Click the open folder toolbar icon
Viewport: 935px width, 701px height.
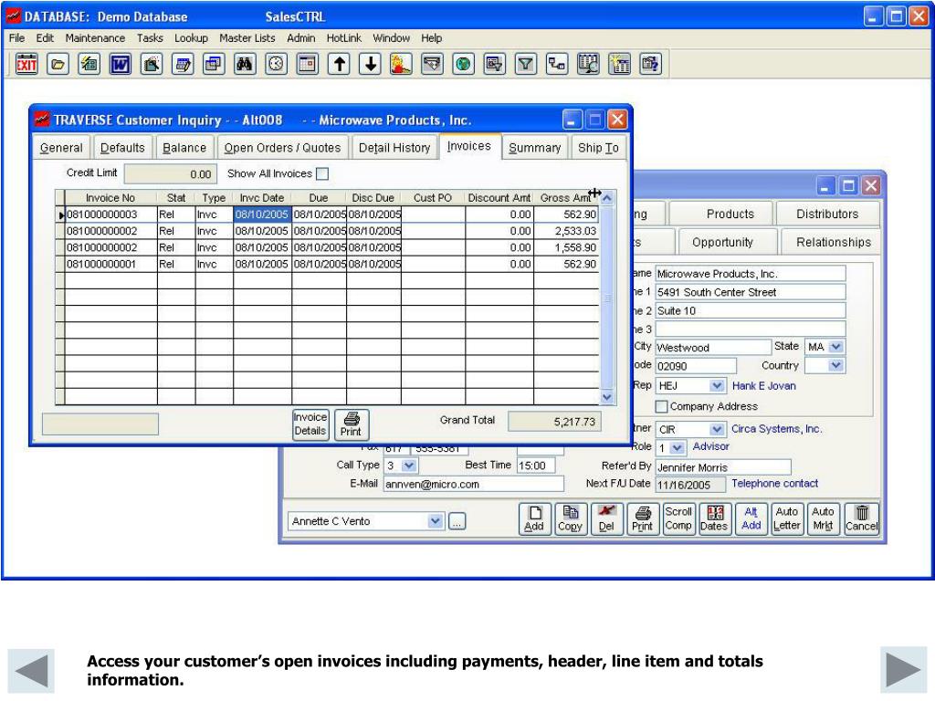point(58,64)
